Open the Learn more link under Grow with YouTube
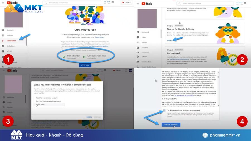This screenshot has height=141, width=251. pos(100,37)
